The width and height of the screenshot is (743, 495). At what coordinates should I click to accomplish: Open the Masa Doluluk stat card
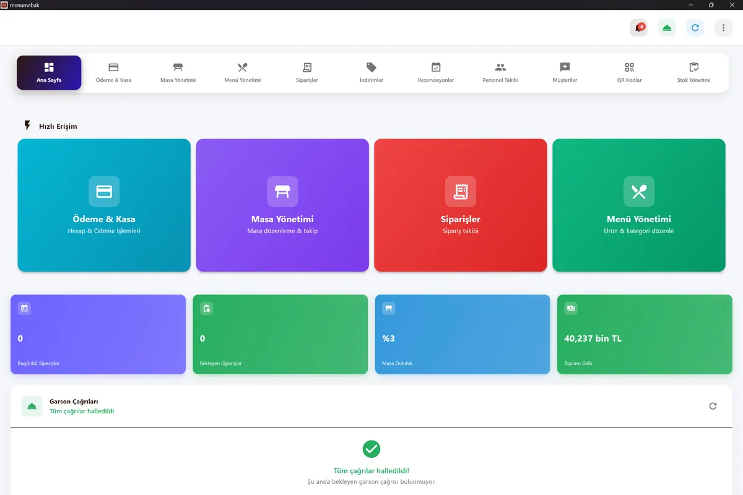pyautogui.click(x=463, y=334)
